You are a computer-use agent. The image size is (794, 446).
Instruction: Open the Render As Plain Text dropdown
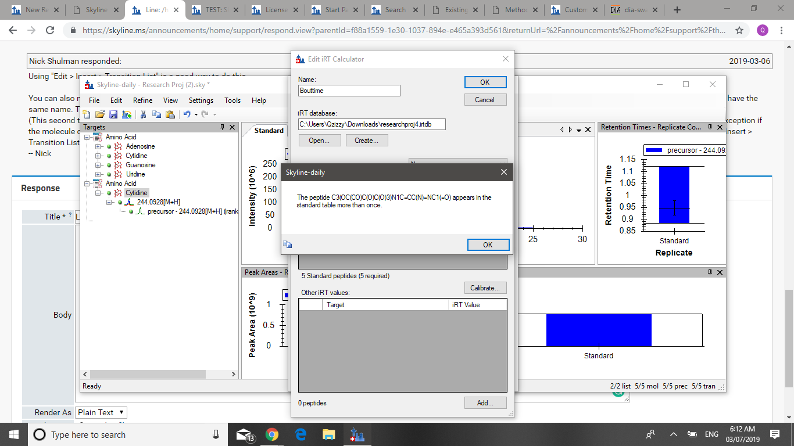pos(101,412)
